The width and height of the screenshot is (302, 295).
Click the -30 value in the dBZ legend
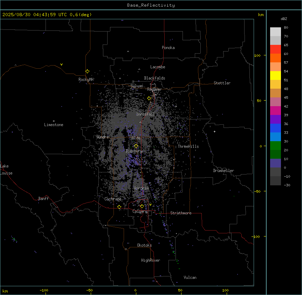(287, 185)
